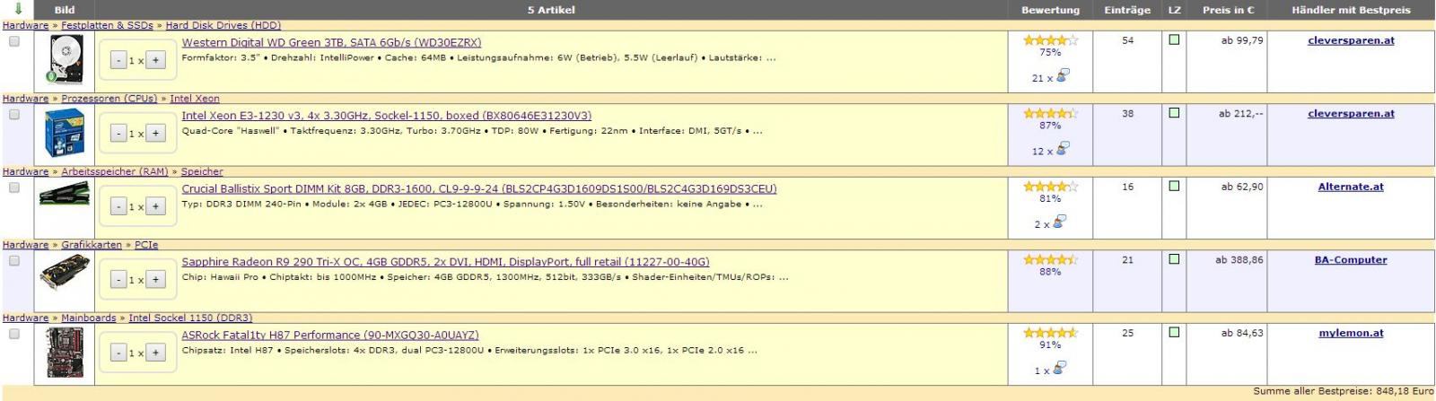The width and height of the screenshot is (1436, 401).
Task: Select the ASRock Fatal1ty H87 row checkbox
Action: pyautogui.click(x=14, y=334)
